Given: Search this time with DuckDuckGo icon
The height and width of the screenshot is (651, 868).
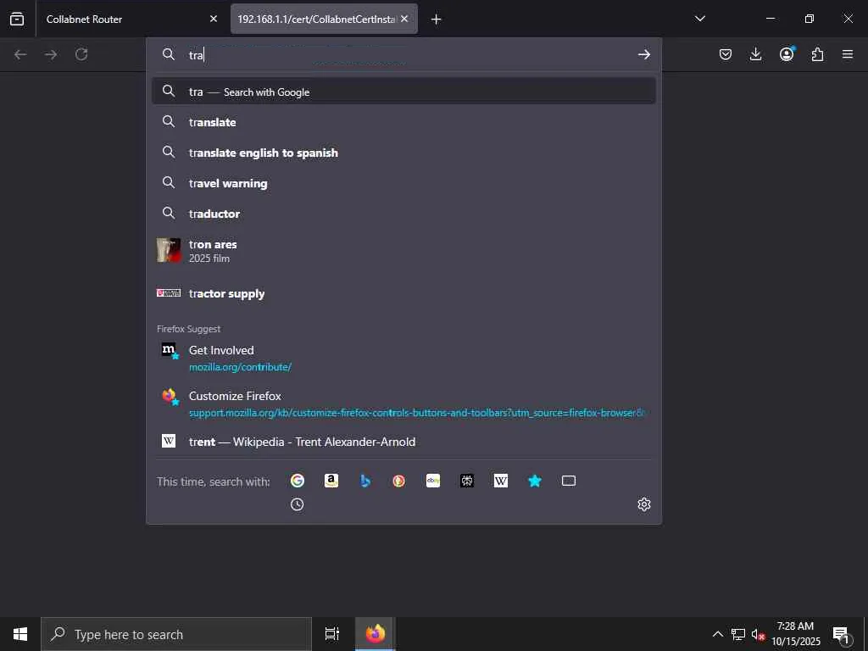Looking at the screenshot, I should (x=398, y=481).
